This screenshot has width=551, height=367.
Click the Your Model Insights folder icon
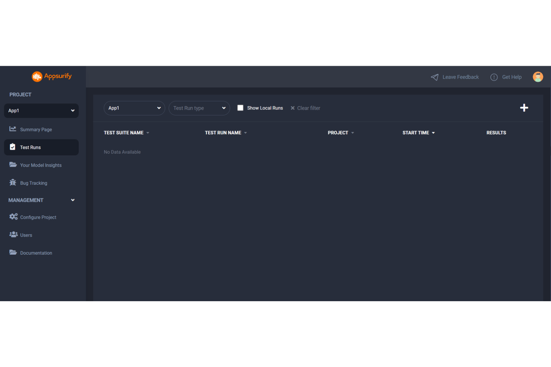coord(13,164)
